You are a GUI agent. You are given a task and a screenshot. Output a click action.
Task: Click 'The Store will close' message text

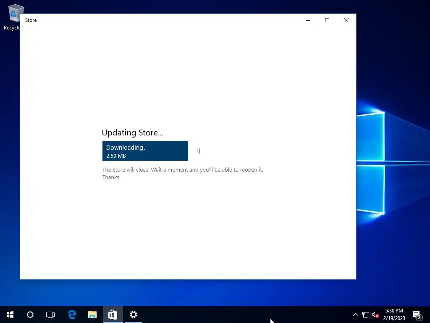pos(183,173)
